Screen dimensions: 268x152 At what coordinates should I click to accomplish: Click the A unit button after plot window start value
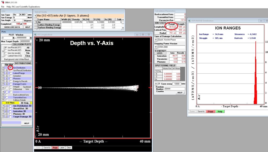click(14, 38)
